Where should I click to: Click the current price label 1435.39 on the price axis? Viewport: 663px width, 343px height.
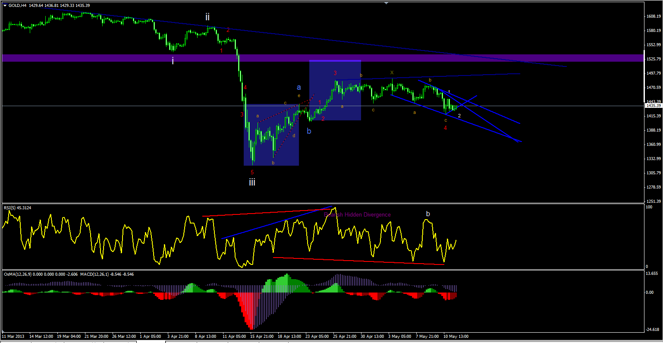tap(654, 106)
